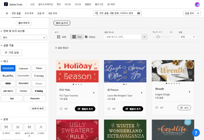Open P22 Yule details arrow
Screen dimensions: 204x140
coord(94,93)
